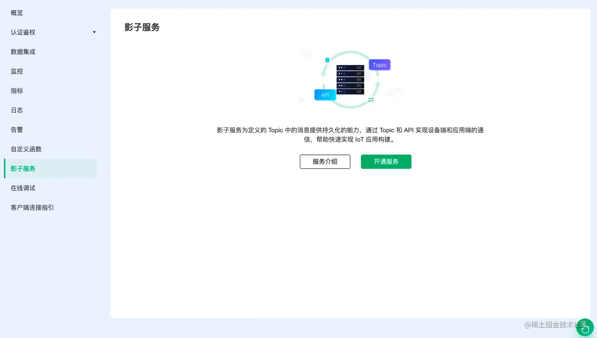This screenshot has height=338, width=597.
Task: Open the 监控 page
Action: (17, 71)
